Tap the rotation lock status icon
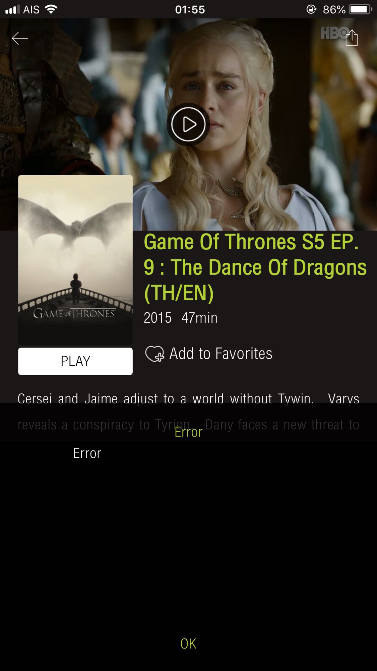 pos(311,9)
